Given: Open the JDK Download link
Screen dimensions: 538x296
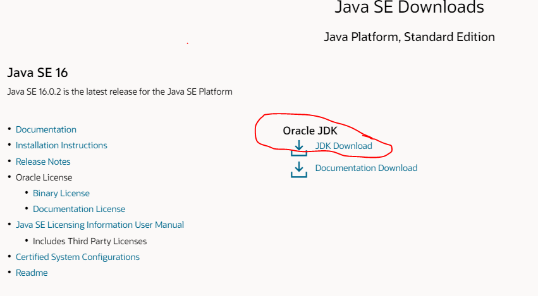Looking at the screenshot, I should click(x=343, y=146).
